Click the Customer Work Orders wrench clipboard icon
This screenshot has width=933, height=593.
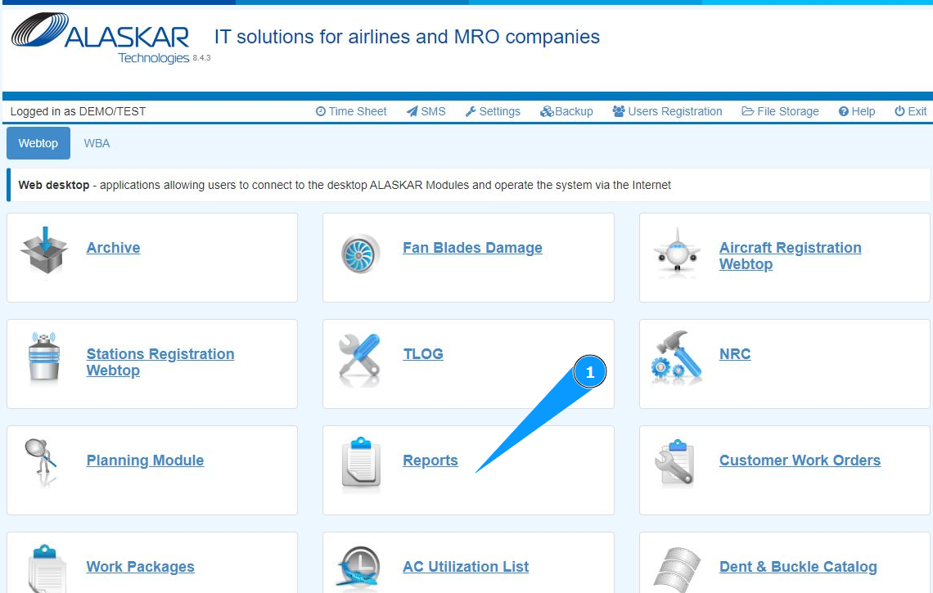[x=674, y=463]
